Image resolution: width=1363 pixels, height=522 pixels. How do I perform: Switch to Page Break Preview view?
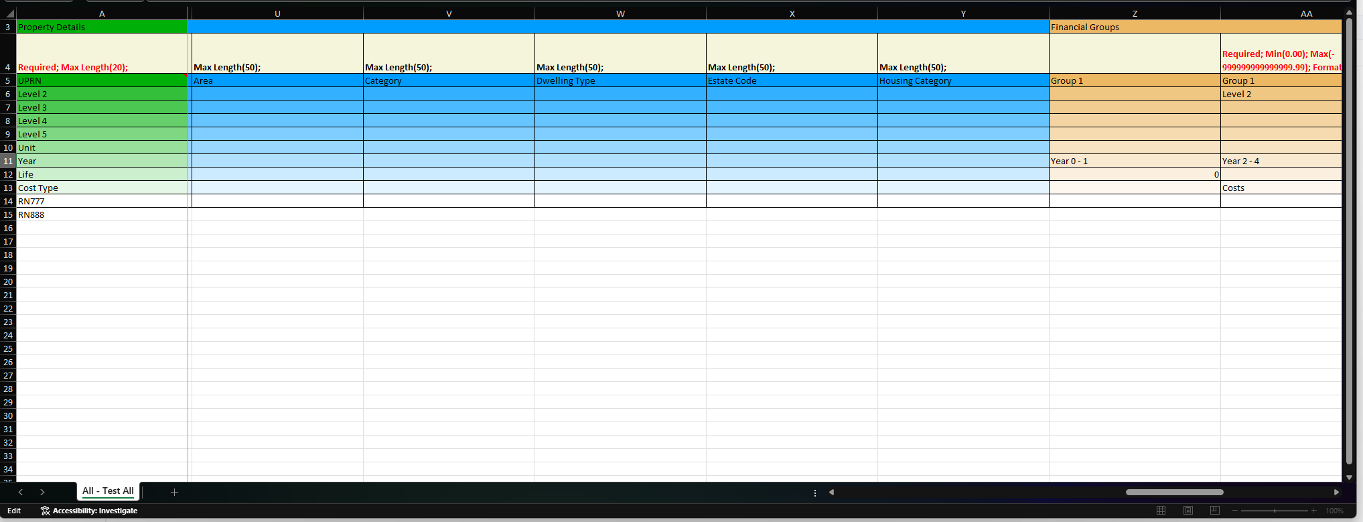1215,511
